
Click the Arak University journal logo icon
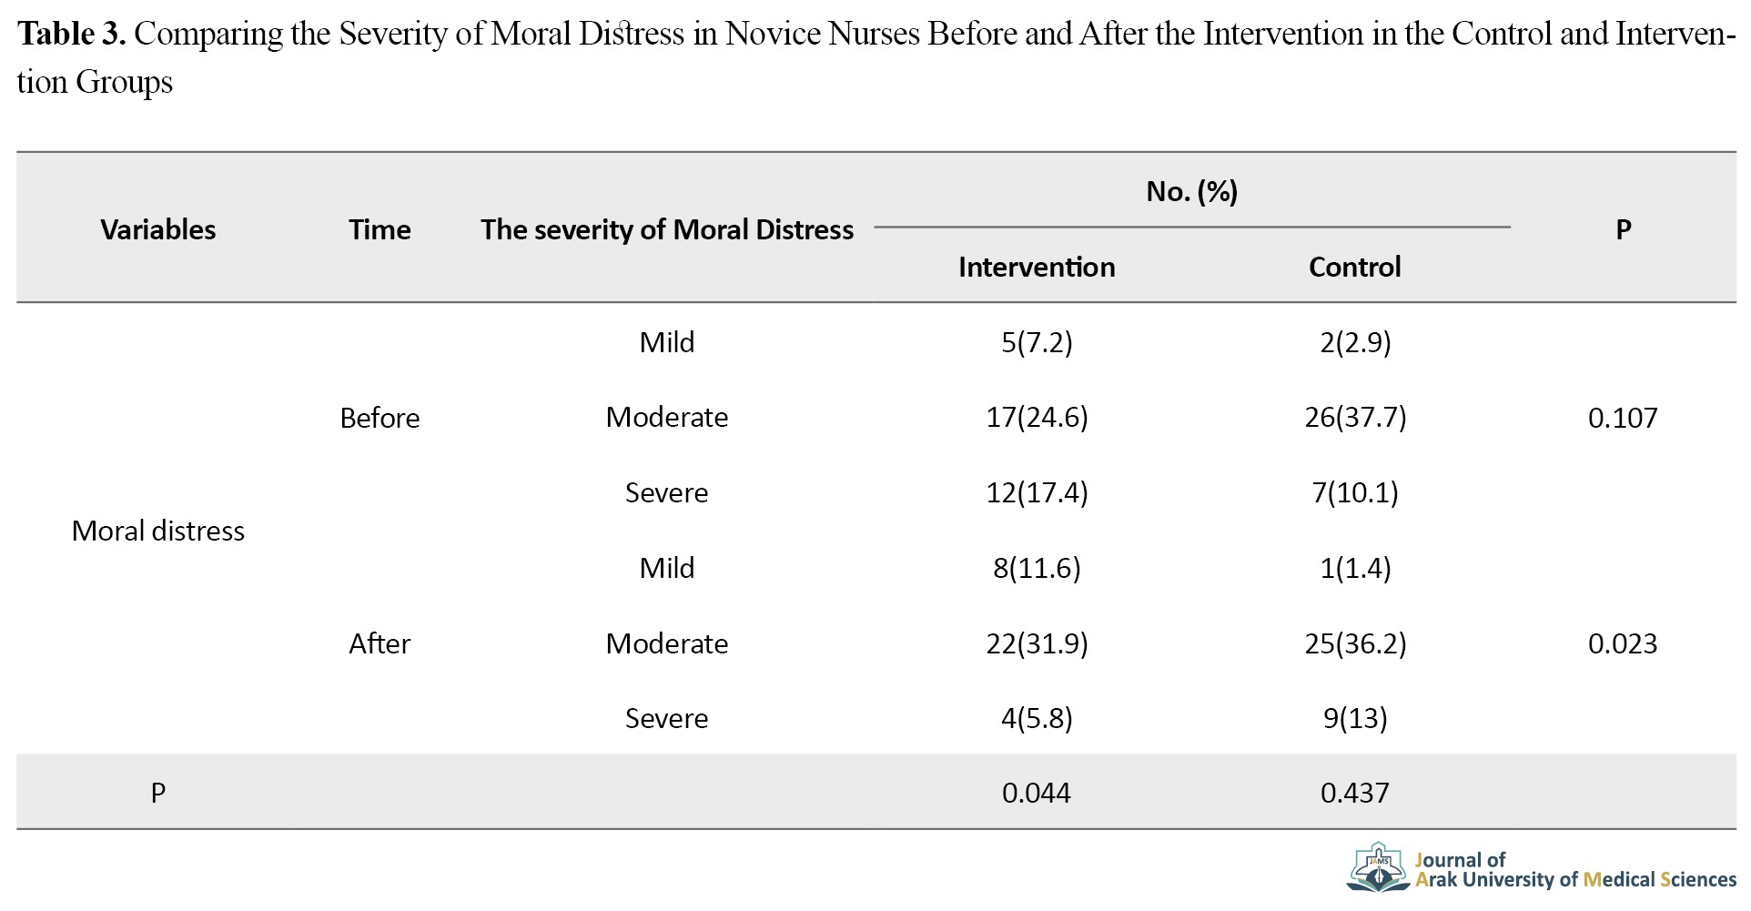[1379, 867]
